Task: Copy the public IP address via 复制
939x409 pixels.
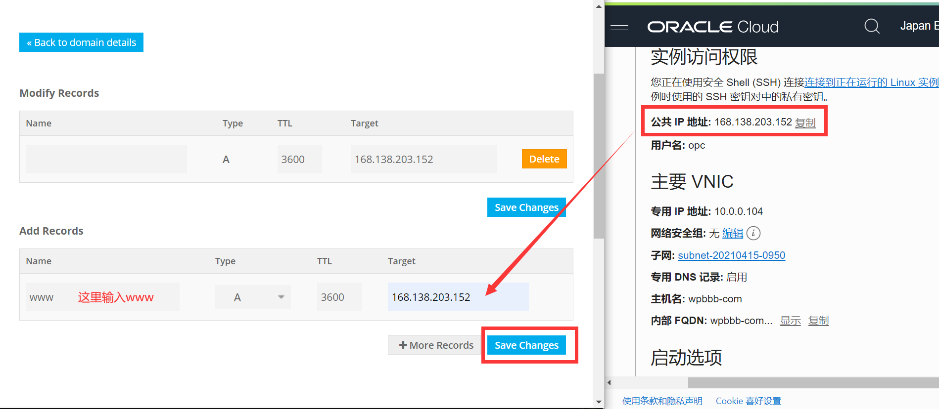Action: 805,123
